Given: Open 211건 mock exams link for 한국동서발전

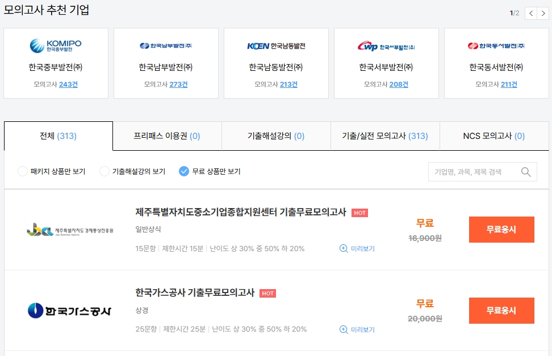Looking at the screenshot, I should [x=509, y=84].
